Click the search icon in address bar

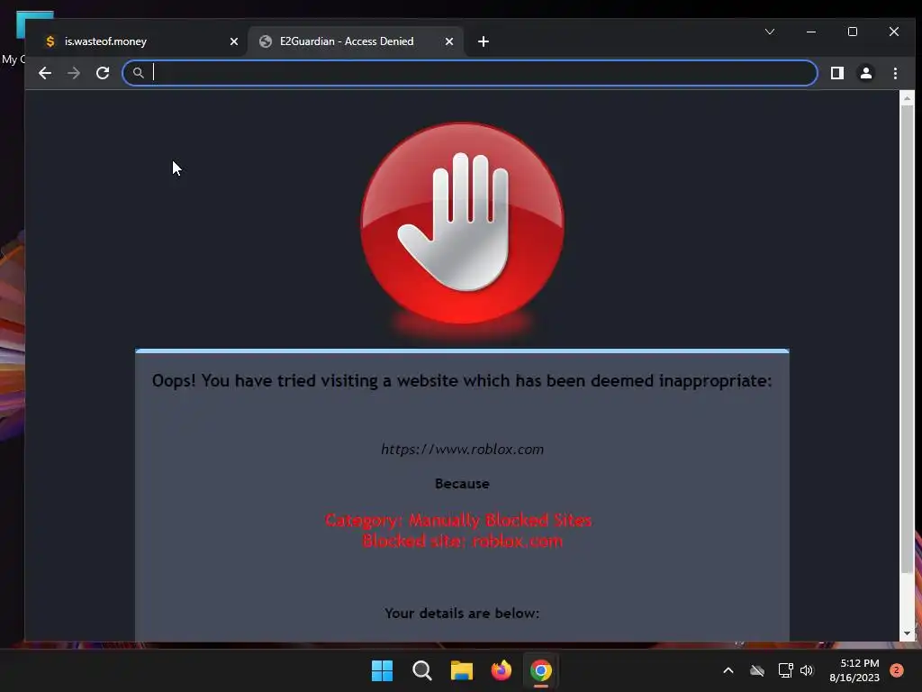coord(138,73)
